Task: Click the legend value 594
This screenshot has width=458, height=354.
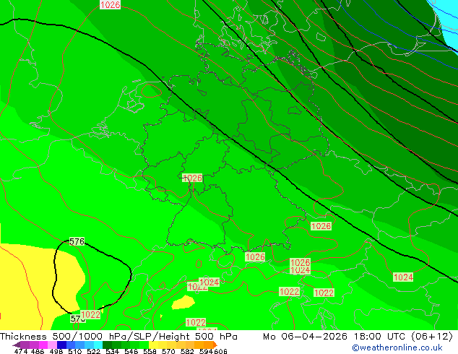Action: tap(206, 351)
